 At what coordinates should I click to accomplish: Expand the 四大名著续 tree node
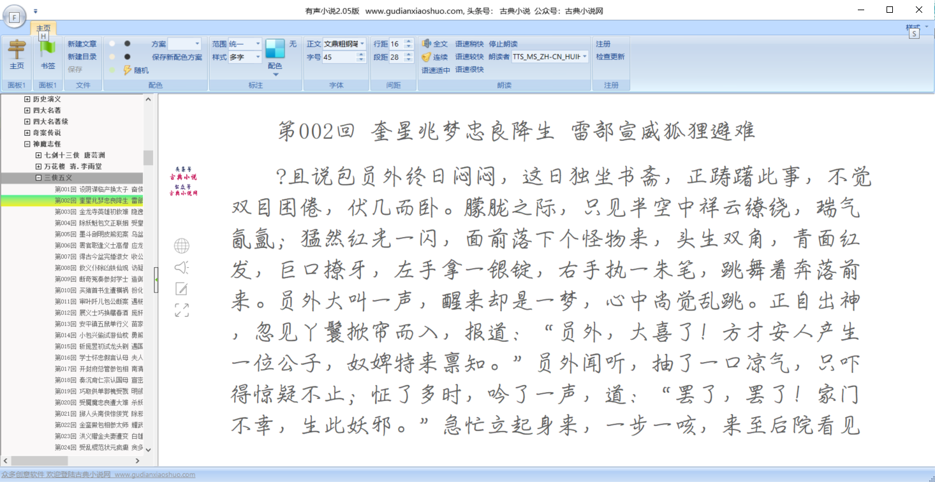(27, 122)
